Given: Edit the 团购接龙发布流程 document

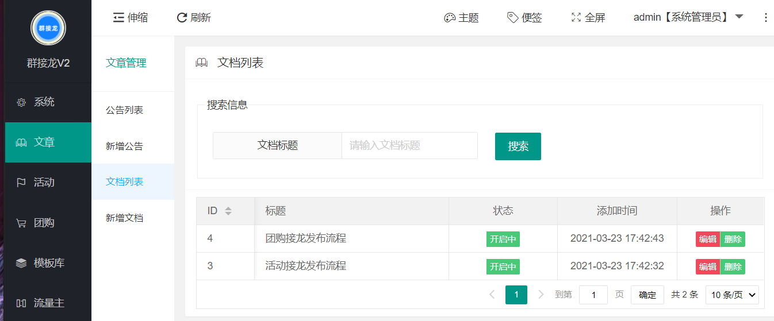Looking at the screenshot, I should coord(708,239).
